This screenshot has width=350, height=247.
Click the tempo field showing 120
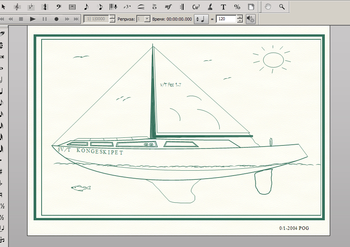click(226, 19)
